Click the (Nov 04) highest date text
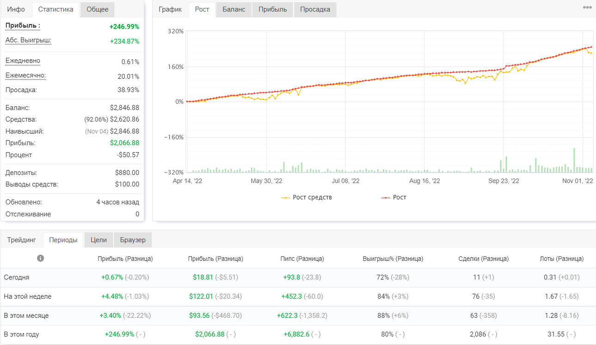Image resolution: width=596 pixels, height=345 pixels. tap(97, 131)
